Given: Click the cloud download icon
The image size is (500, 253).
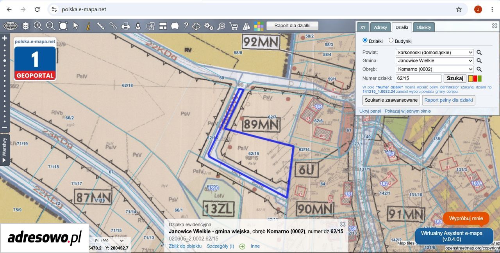Looking at the screenshot, I should coord(196,26).
